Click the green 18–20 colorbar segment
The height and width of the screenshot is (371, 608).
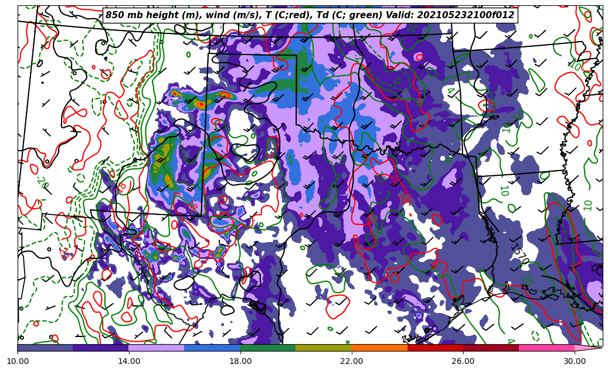(x=268, y=348)
